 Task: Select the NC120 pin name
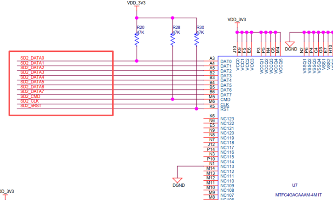tap(227, 133)
